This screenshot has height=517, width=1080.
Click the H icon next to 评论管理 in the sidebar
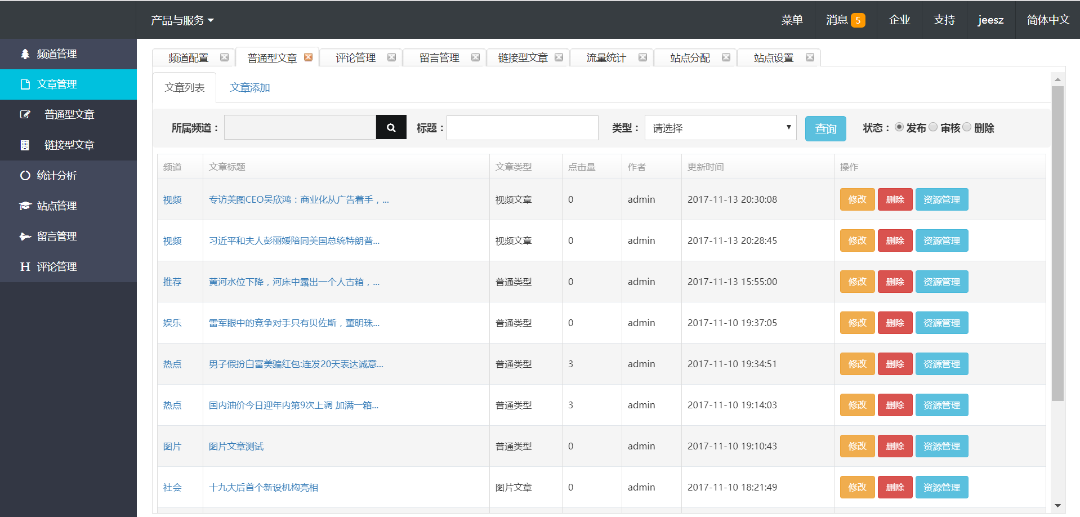(25, 266)
